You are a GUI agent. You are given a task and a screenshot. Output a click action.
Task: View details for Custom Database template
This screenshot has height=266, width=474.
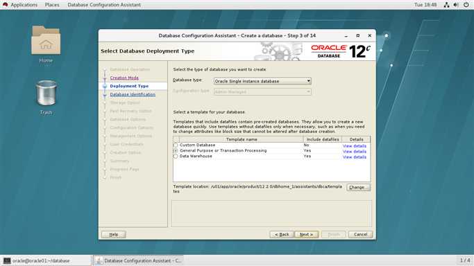(x=355, y=146)
